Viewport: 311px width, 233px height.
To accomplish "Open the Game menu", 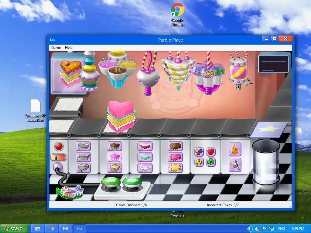I will 56,48.
